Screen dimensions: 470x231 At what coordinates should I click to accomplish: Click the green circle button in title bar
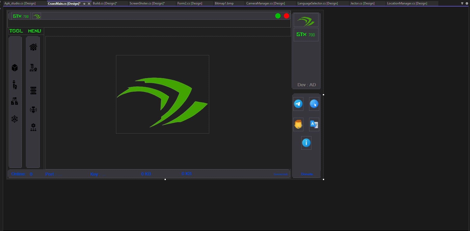(278, 16)
